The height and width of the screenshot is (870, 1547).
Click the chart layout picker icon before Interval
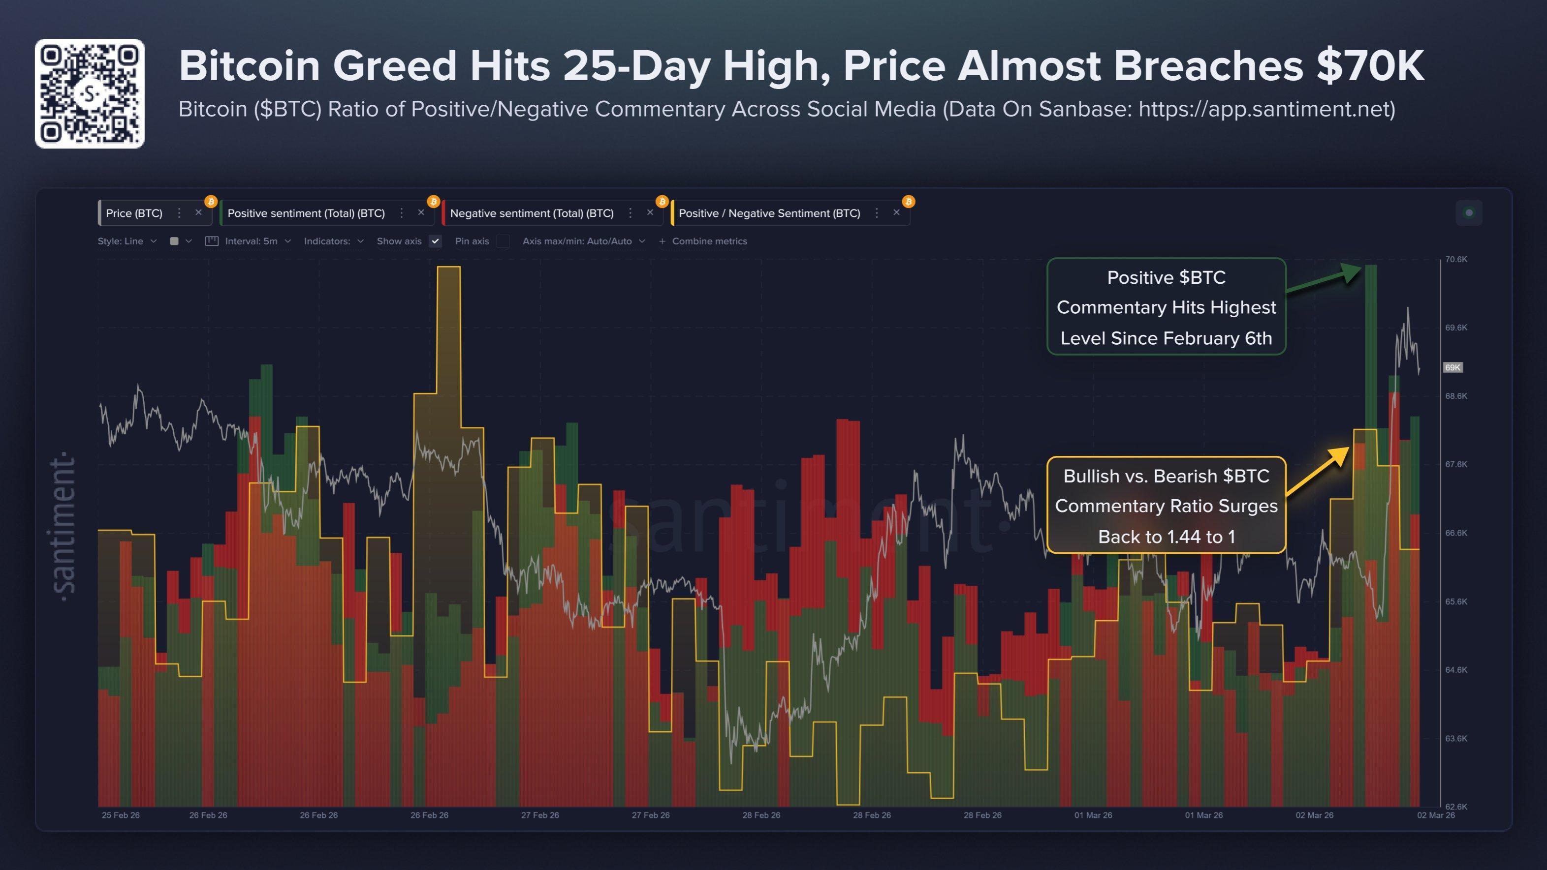coord(211,240)
